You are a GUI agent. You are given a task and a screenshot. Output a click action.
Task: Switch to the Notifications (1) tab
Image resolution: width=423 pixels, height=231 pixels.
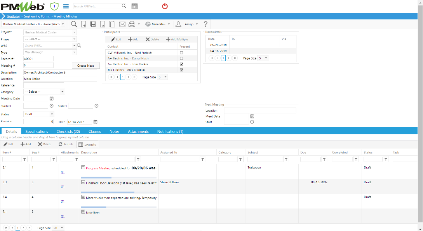point(170,132)
